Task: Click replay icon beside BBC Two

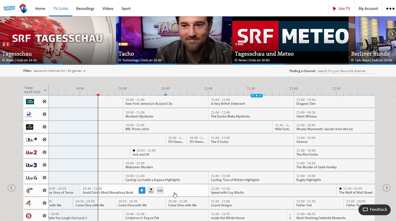Action: point(44,101)
